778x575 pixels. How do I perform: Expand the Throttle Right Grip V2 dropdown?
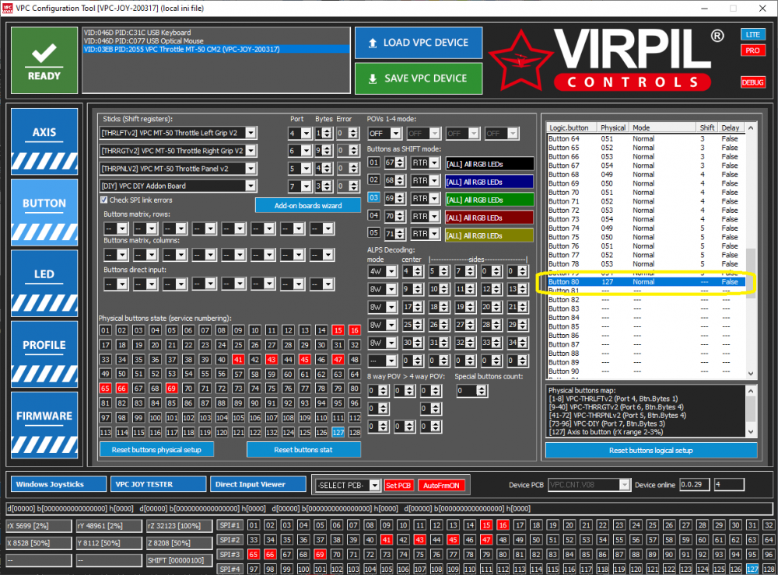click(251, 151)
